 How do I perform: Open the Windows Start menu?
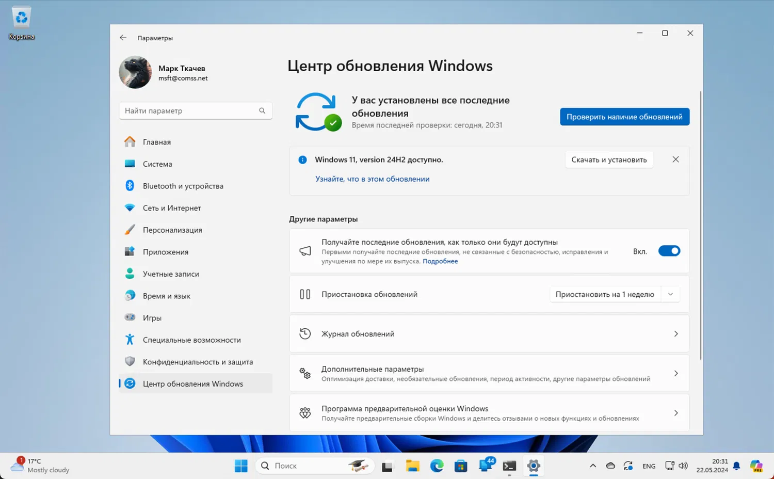point(241,466)
